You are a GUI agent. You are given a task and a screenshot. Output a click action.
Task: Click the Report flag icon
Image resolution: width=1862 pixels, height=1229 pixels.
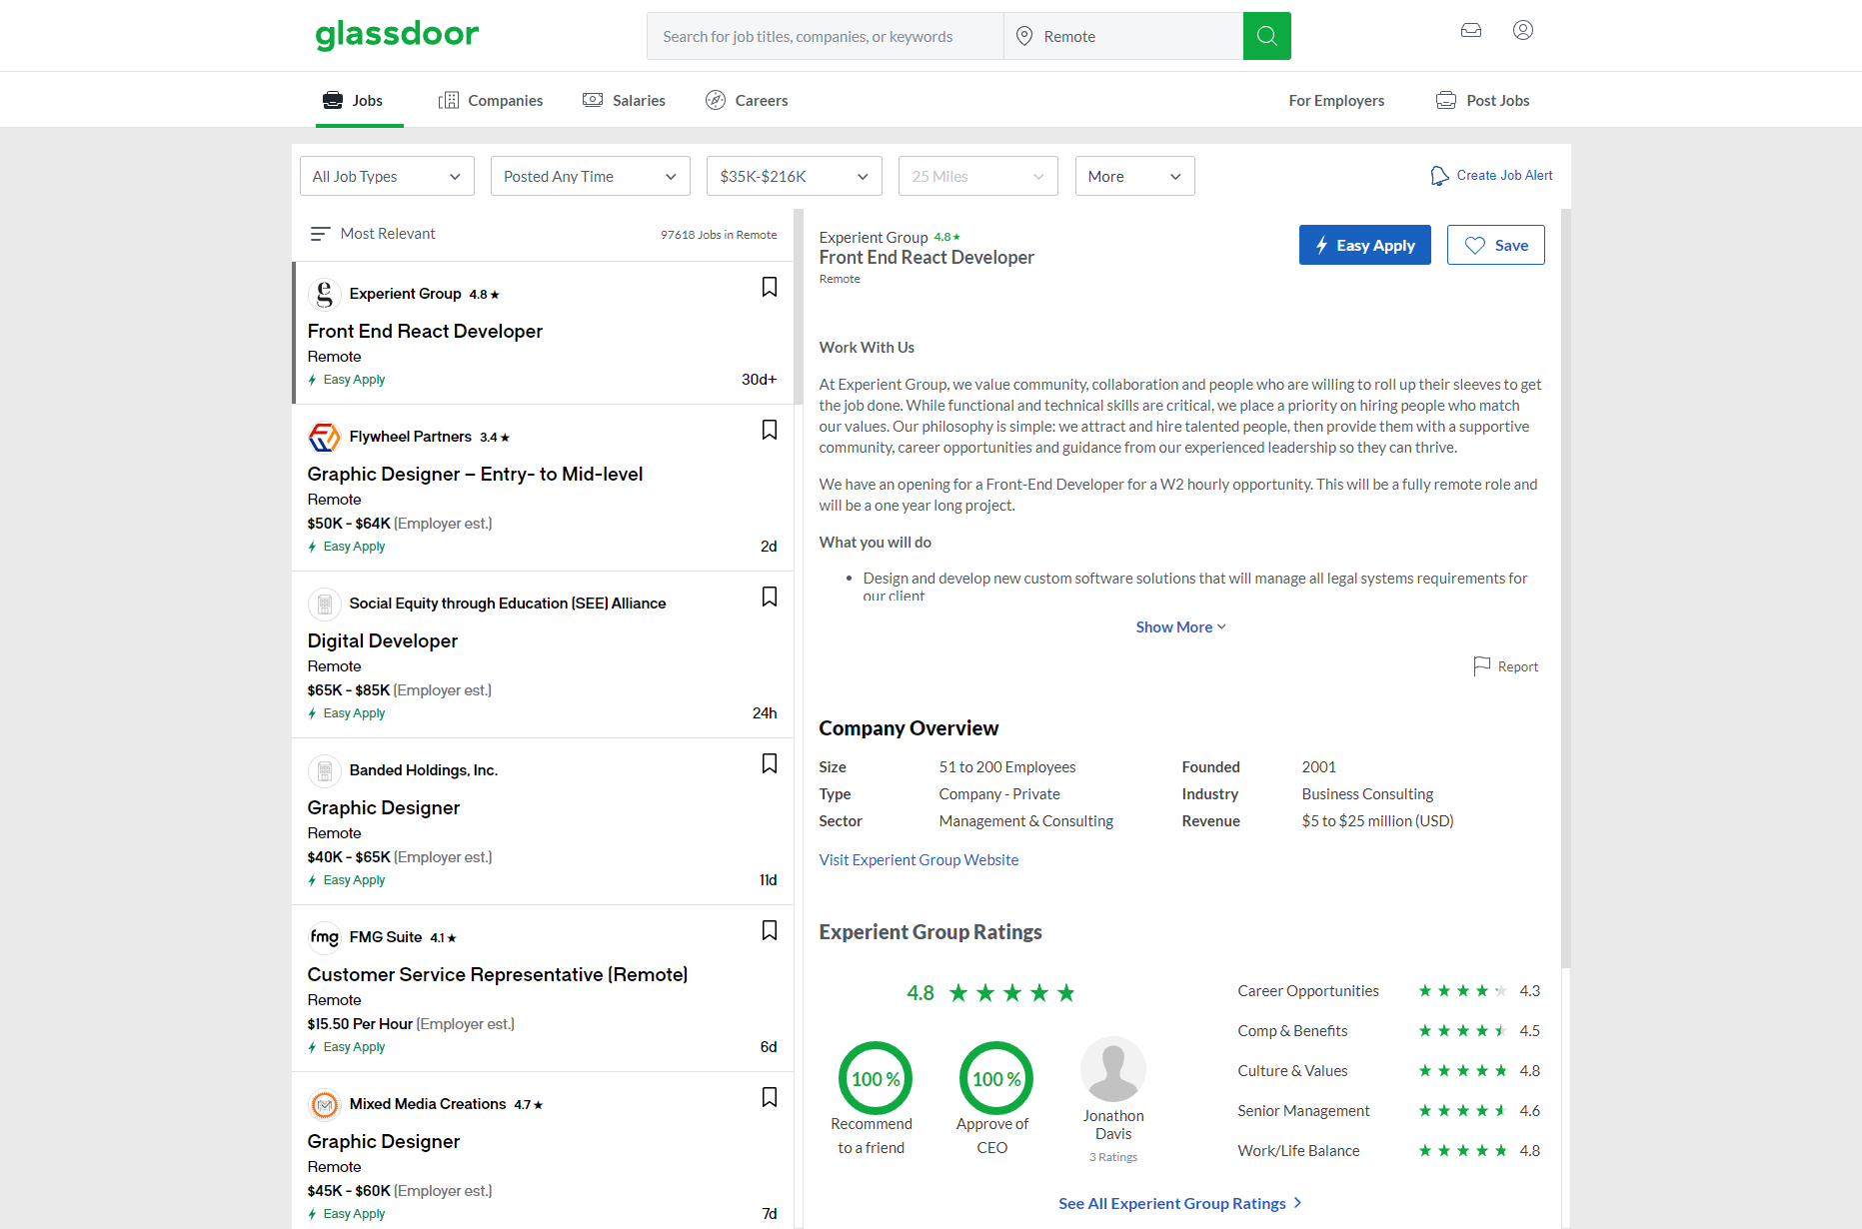[x=1482, y=666]
